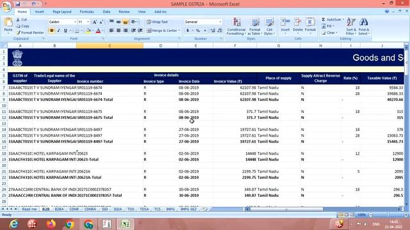
Task: Toggle Bold formatting
Action: coord(51,31)
